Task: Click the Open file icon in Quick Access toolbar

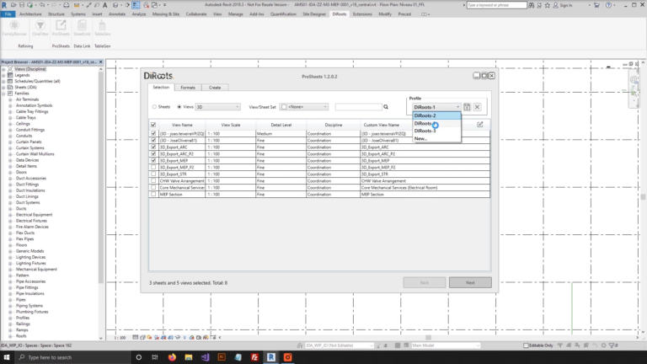Action: tap(13, 5)
